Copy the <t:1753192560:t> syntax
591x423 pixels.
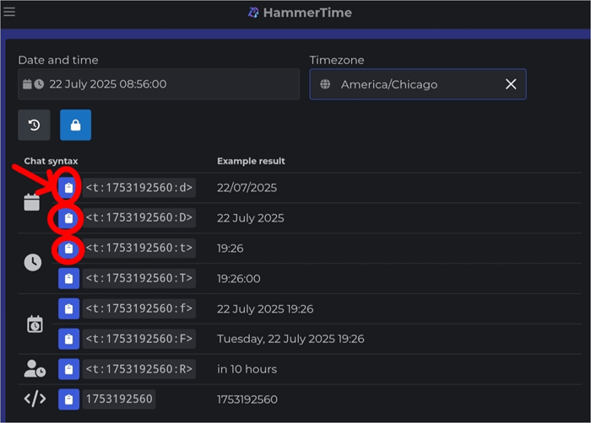68,249
